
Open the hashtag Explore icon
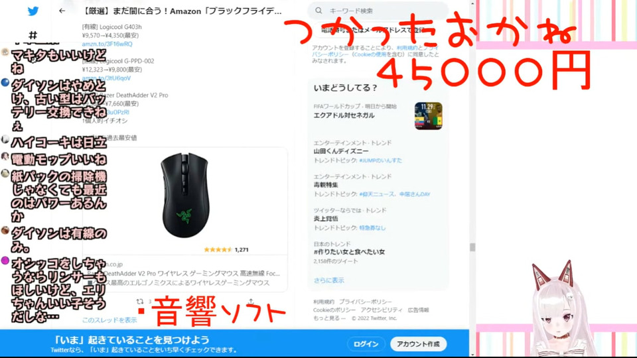pyautogui.click(x=33, y=35)
